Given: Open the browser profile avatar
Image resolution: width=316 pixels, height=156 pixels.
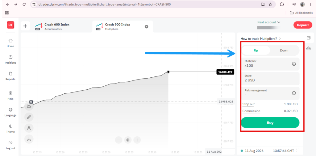Looking at the screenshot, I should click(302, 4).
